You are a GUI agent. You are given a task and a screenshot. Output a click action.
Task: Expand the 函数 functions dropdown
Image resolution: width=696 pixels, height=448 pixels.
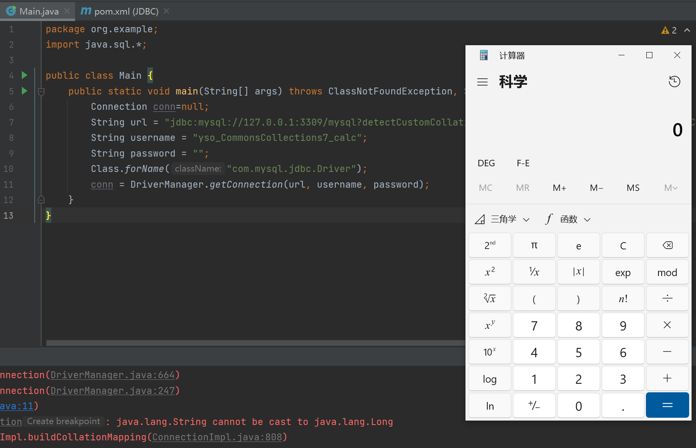pyautogui.click(x=568, y=219)
